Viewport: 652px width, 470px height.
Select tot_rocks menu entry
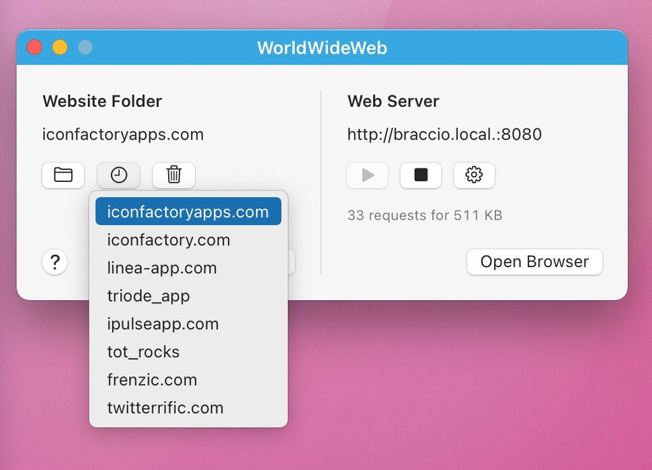(x=143, y=352)
